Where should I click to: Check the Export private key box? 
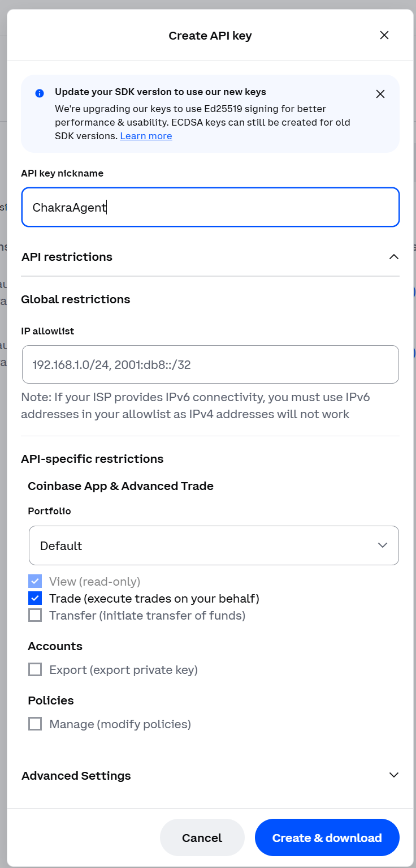(35, 670)
